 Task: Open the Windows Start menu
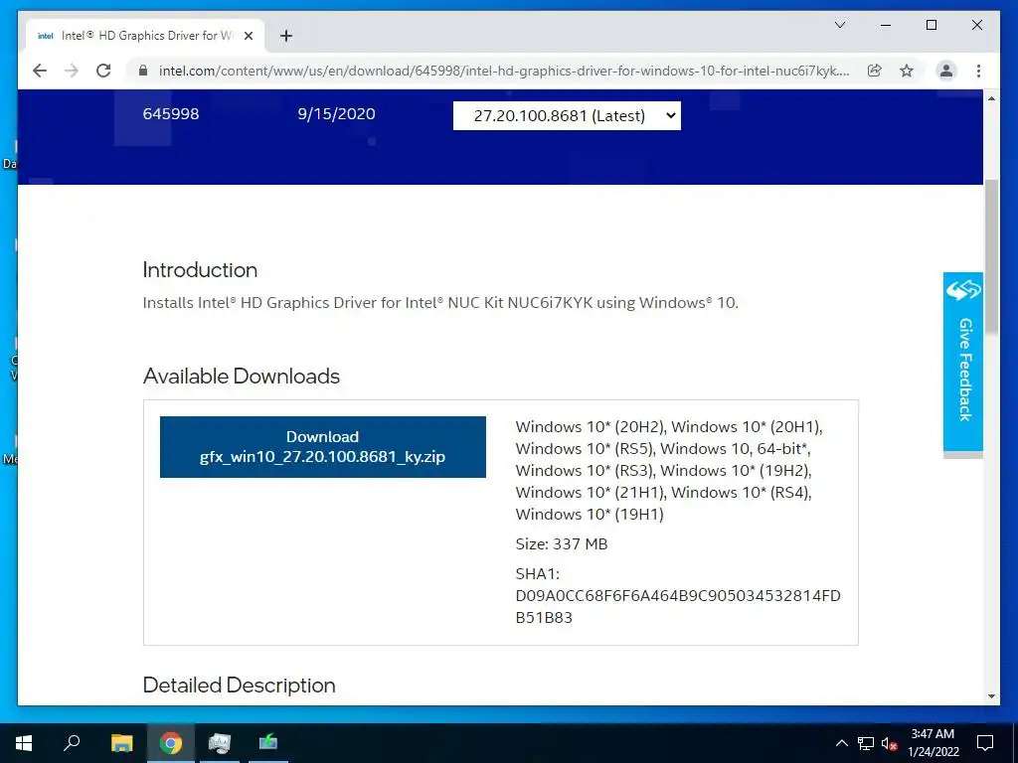click(x=24, y=743)
